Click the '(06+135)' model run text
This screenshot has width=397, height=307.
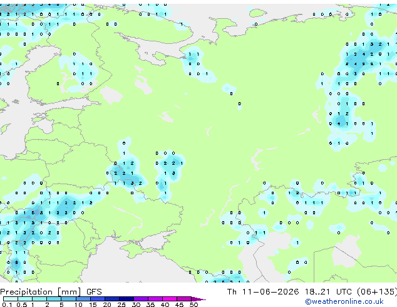pos(377,292)
